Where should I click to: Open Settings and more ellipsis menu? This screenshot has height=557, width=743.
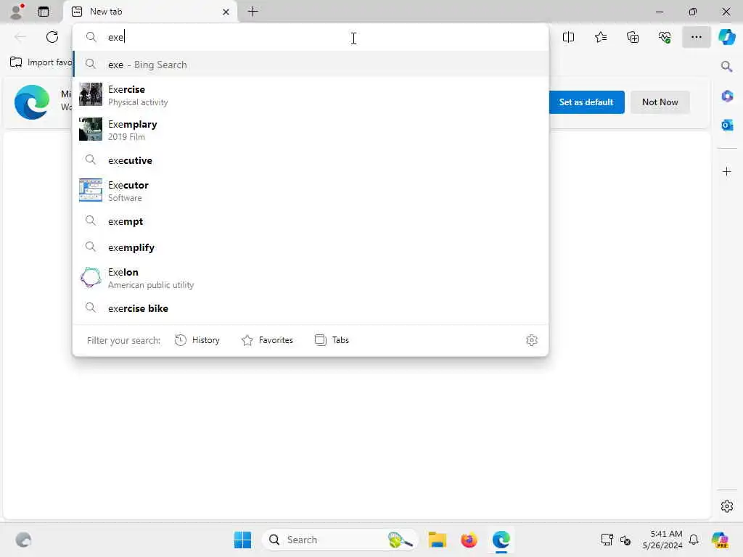[x=696, y=37]
